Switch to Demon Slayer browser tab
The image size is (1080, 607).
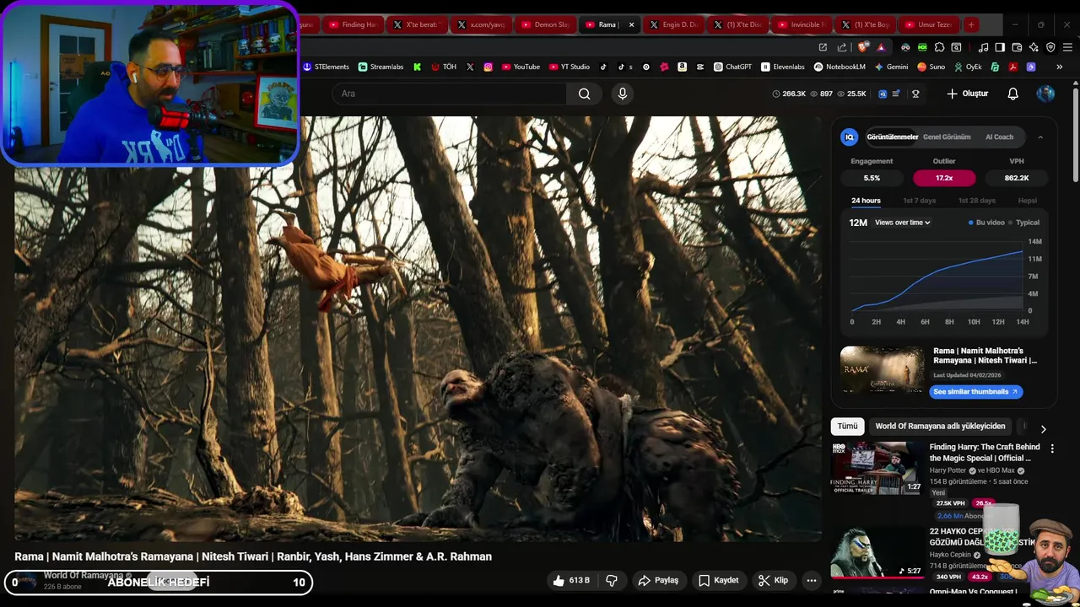point(544,24)
